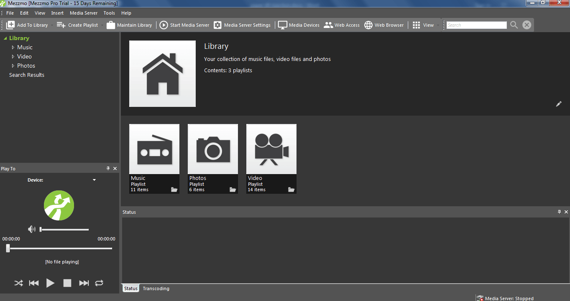Open the Music playlist radio thumbnail
The height and width of the screenshot is (301, 570).
[154, 149]
